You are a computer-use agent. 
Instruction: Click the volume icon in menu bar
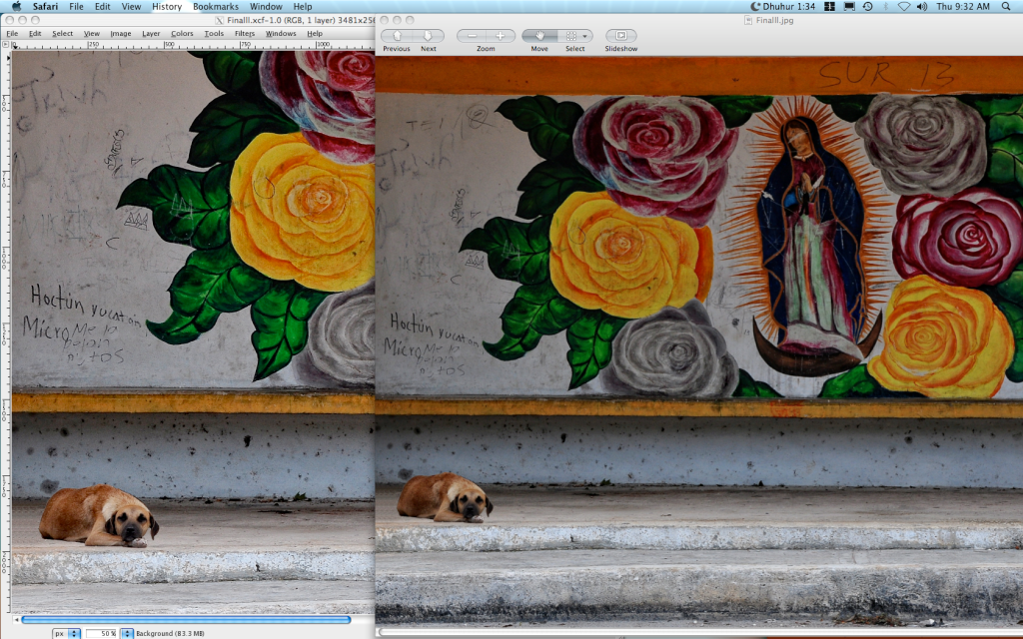tap(922, 7)
